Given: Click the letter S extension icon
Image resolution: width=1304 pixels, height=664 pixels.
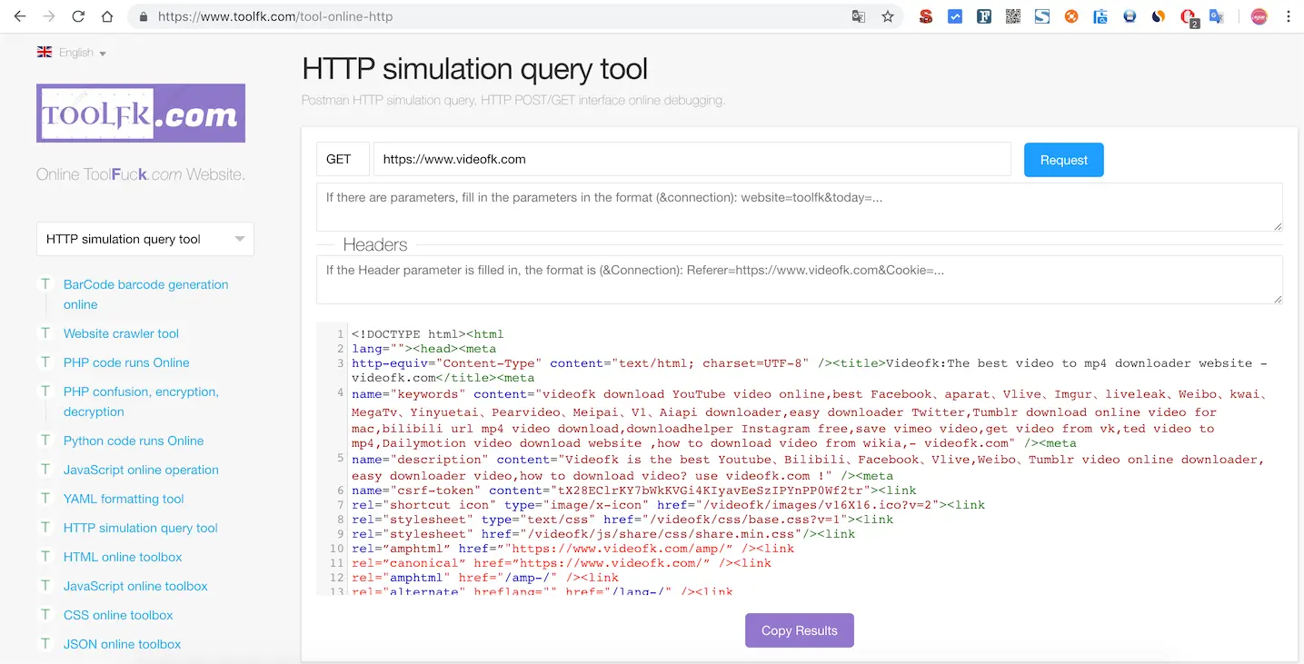Looking at the screenshot, I should coord(1041,15).
